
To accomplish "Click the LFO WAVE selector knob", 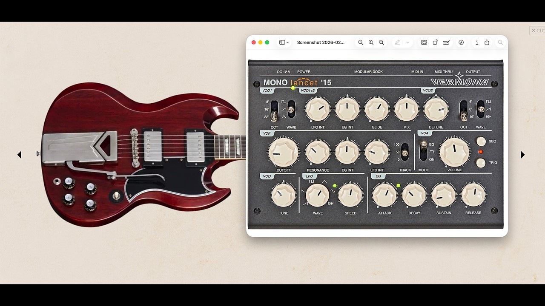I will 318,195.
